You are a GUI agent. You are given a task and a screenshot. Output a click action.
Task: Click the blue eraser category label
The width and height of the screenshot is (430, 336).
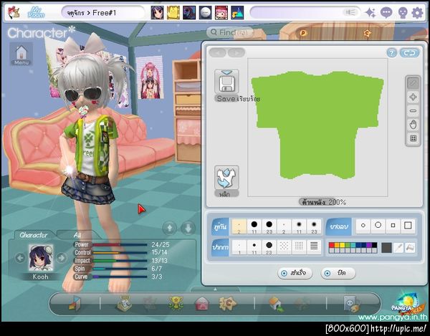pyautogui.click(x=339, y=226)
